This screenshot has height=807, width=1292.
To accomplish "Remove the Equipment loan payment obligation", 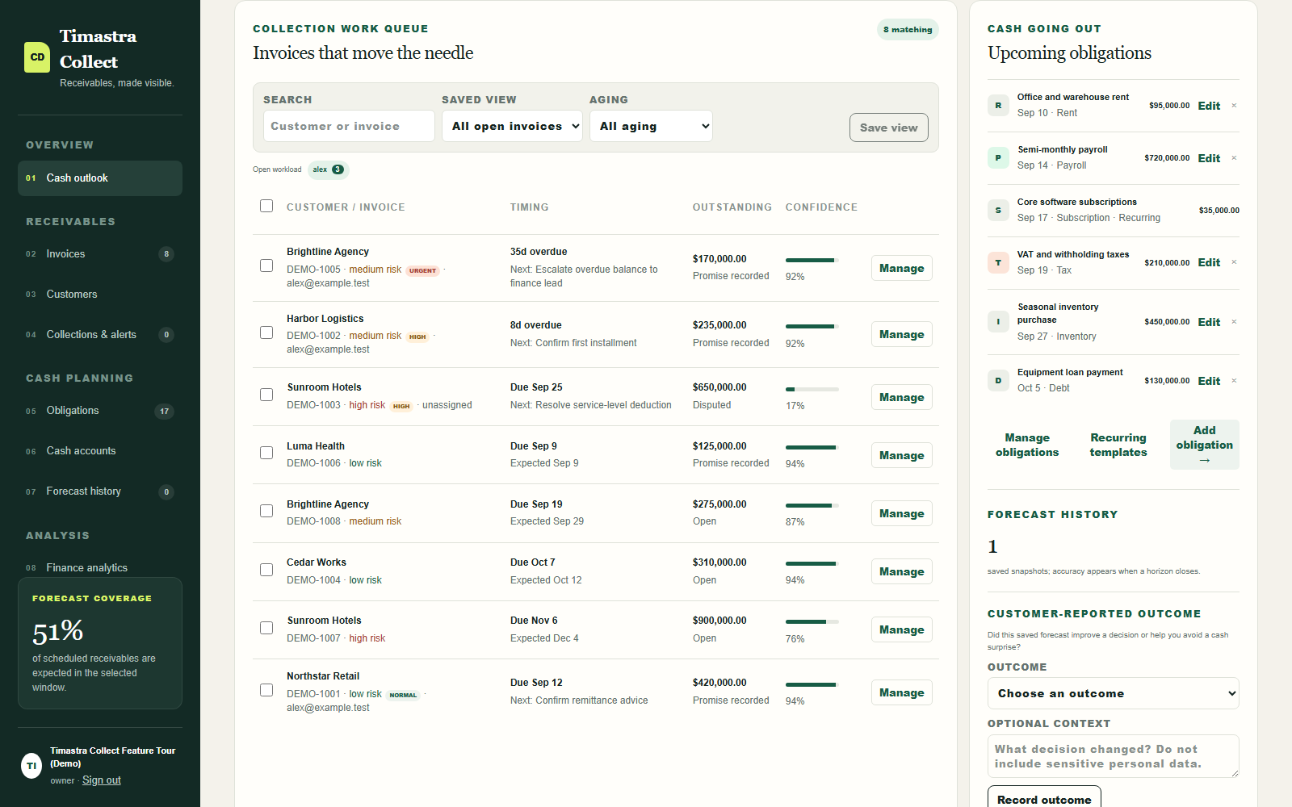I will click(1234, 381).
